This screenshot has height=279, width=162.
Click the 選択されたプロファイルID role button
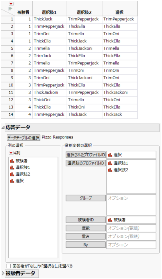[86, 155]
